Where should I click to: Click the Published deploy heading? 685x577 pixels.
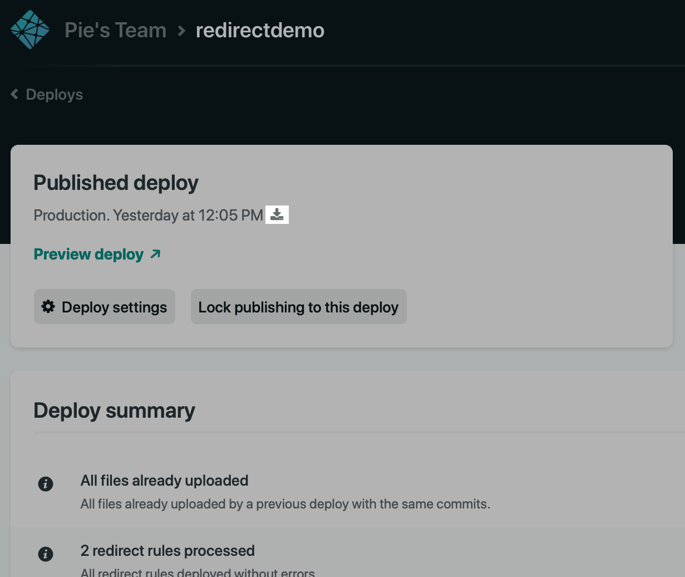coord(116,183)
